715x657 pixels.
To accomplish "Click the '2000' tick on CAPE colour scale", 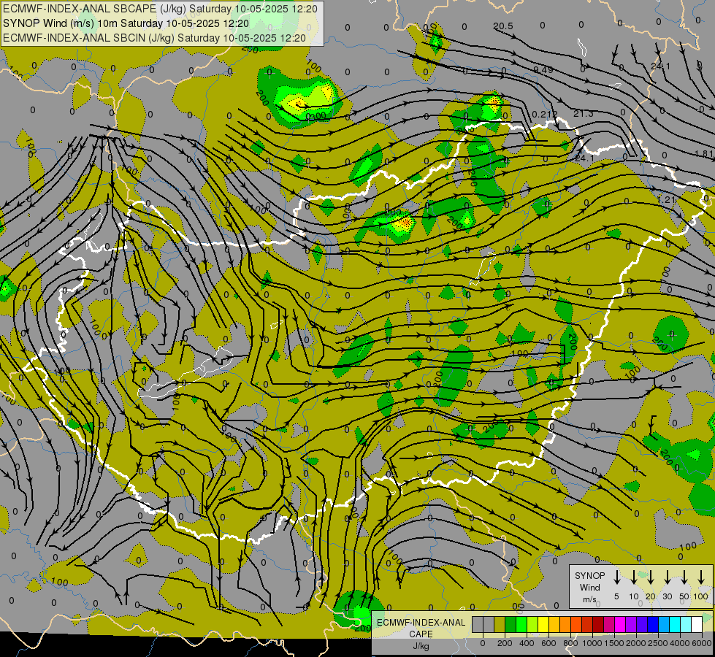I will [x=636, y=643].
